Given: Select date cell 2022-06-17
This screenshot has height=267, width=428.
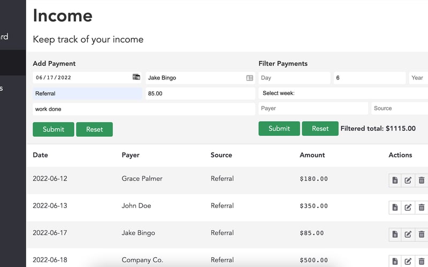Looking at the screenshot, I should click(x=50, y=233).
